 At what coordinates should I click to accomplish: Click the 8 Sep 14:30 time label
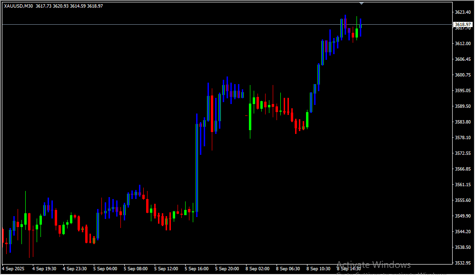tap(349, 269)
